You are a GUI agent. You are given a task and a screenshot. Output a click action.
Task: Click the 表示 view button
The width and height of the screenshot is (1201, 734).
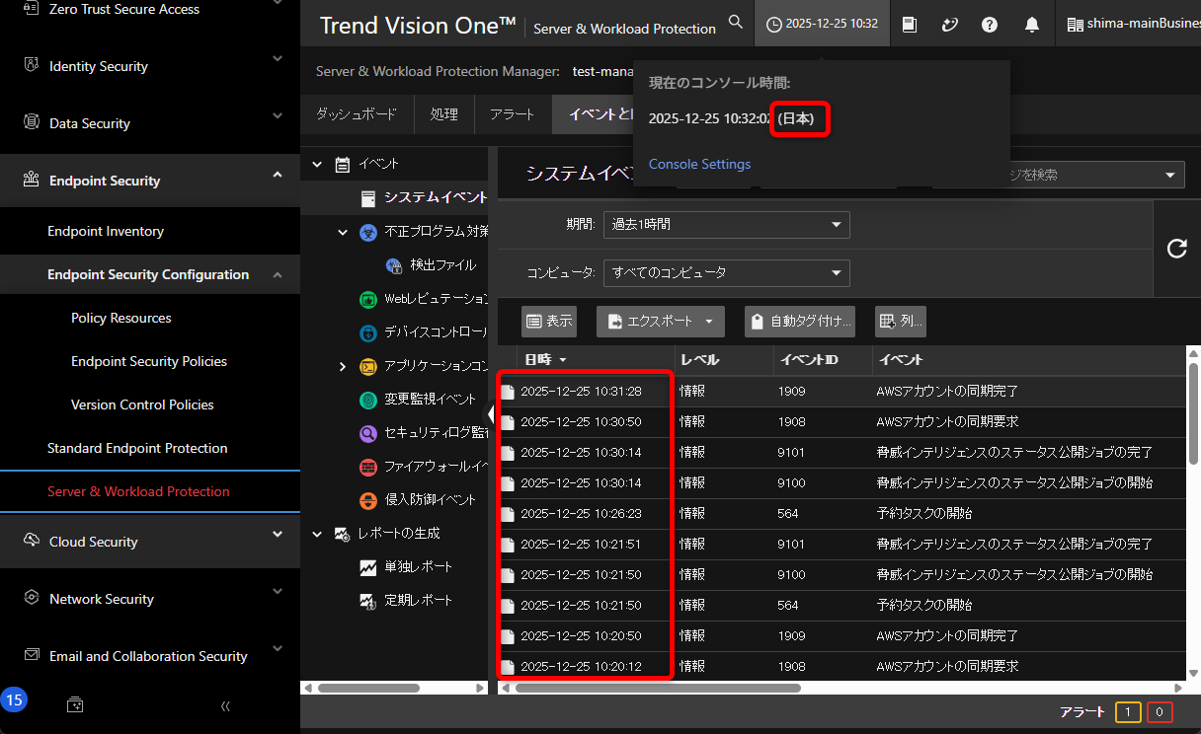point(548,321)
